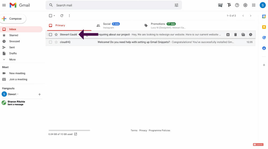The image size is (268, 149).
Task: Open the cloudHQ extension icon
Action: coord(220,5)
